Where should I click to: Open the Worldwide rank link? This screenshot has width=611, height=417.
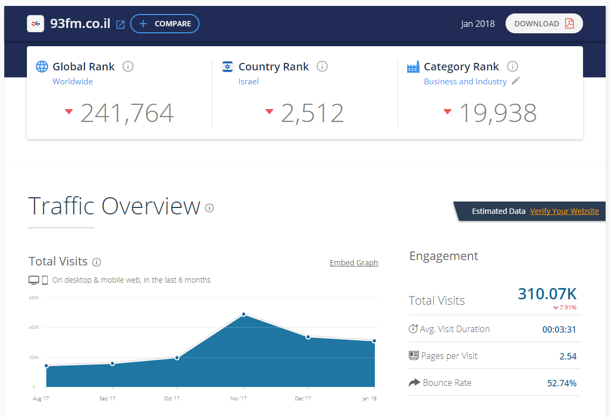(x=73, y=82)
